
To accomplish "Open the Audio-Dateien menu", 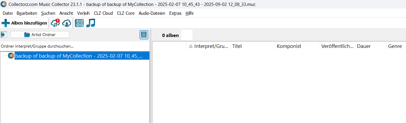I will click(152, 13).
